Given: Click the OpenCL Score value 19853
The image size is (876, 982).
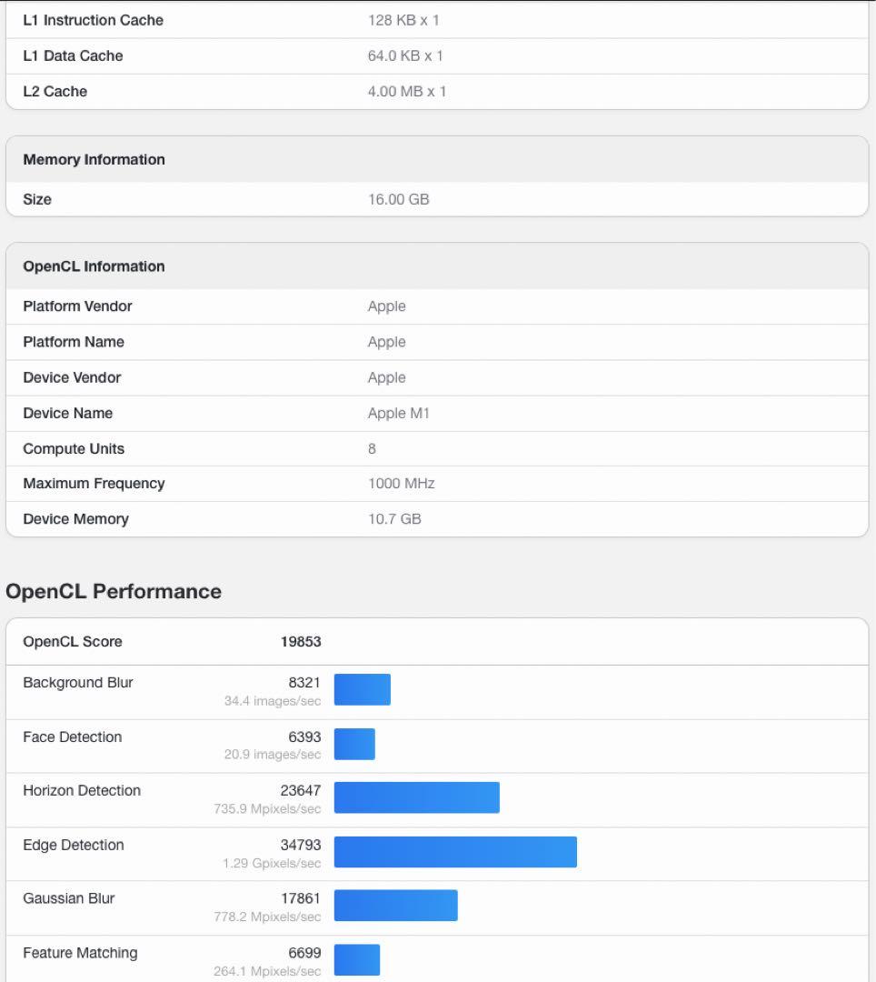Looking at the screenshot, I should (300, 642).
